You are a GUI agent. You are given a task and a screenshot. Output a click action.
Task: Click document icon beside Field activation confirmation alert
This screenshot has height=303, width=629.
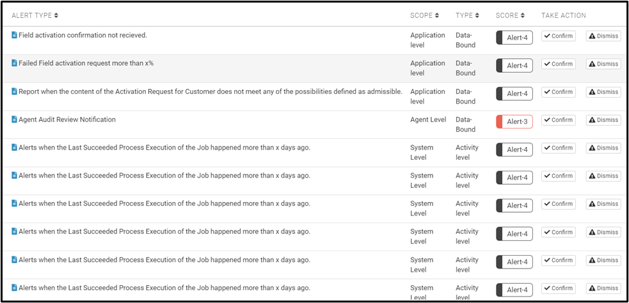14,35
